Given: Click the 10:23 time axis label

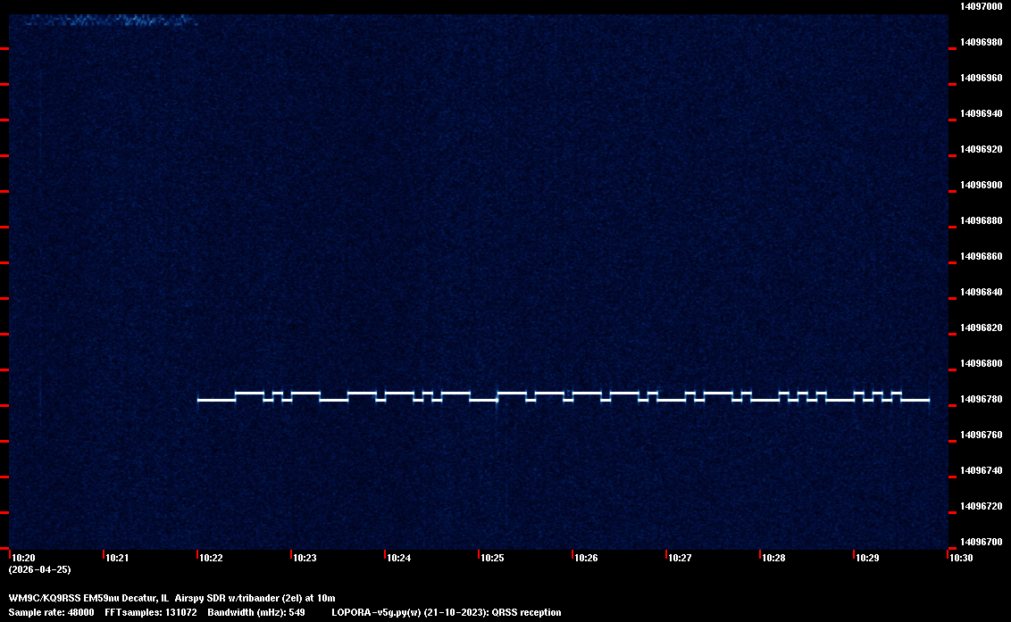Looking at the screenshot, I should pyautogui.click(x=305, y=558).
